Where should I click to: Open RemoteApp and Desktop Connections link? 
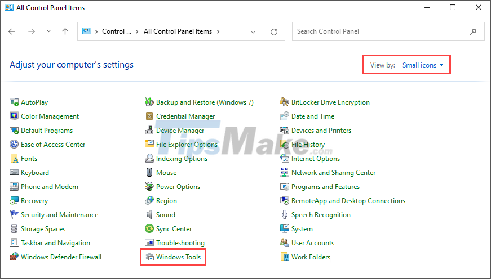coord(348,201)
